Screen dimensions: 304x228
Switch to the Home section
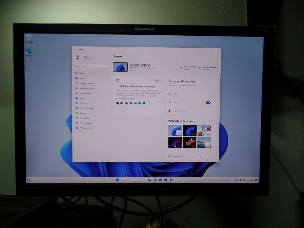82,73
